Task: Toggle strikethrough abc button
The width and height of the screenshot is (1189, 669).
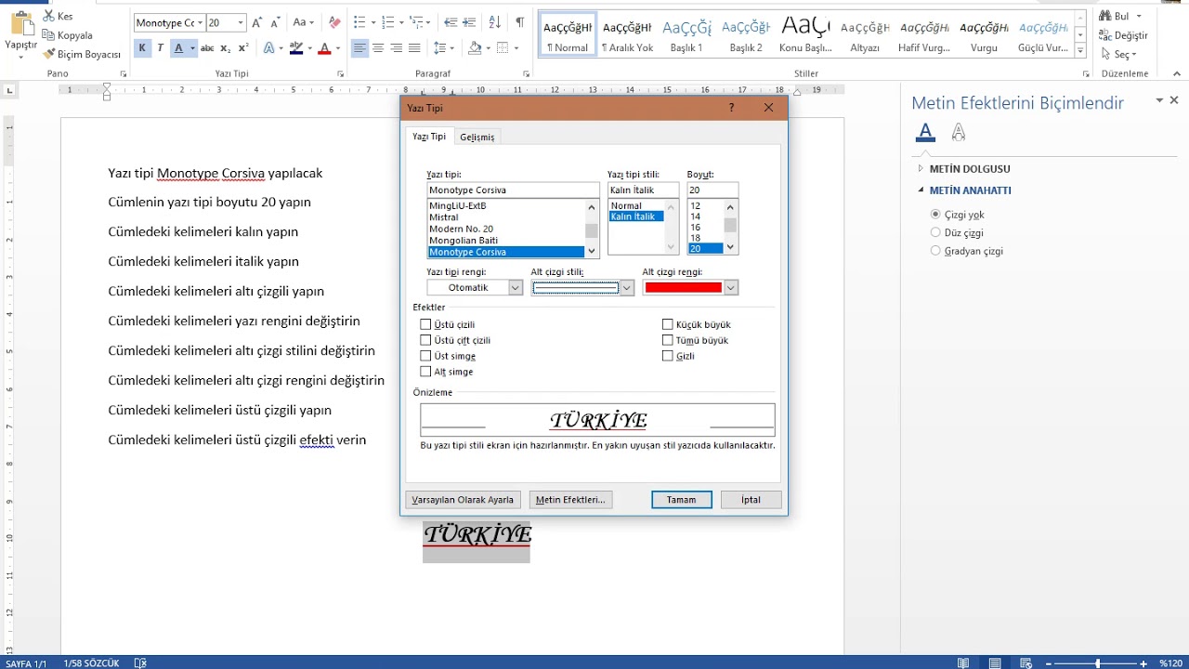Action: (x=207, y=47)
